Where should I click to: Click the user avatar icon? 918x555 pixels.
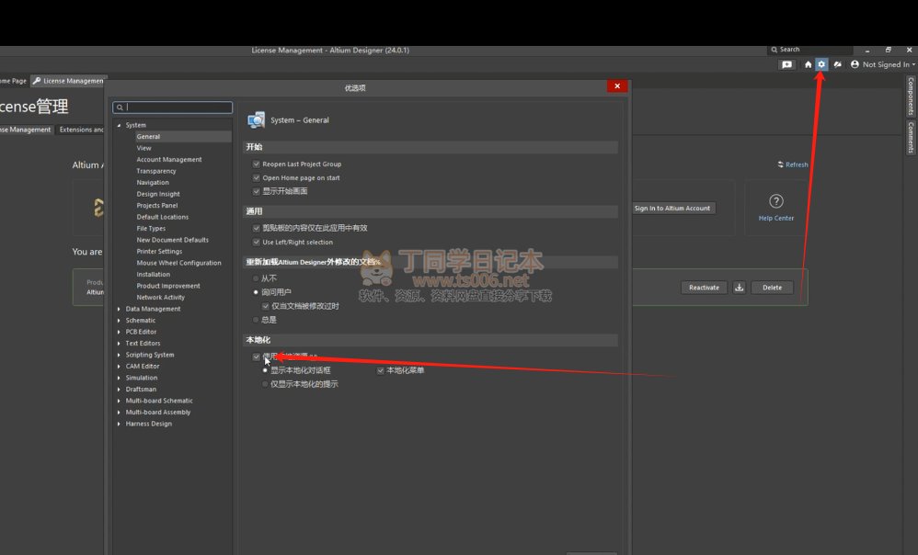(x=855, y=64)
